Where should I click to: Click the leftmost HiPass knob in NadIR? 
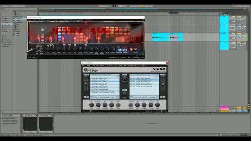(x=91, y=105)
